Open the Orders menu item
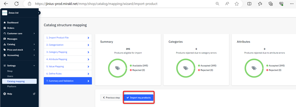The height and width of the screenshot is (107, 296). coord(11,28)
